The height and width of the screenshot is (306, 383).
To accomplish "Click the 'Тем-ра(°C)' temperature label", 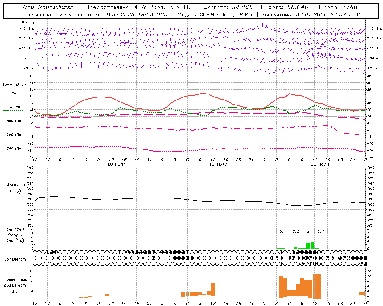I will tap(14, 84).
